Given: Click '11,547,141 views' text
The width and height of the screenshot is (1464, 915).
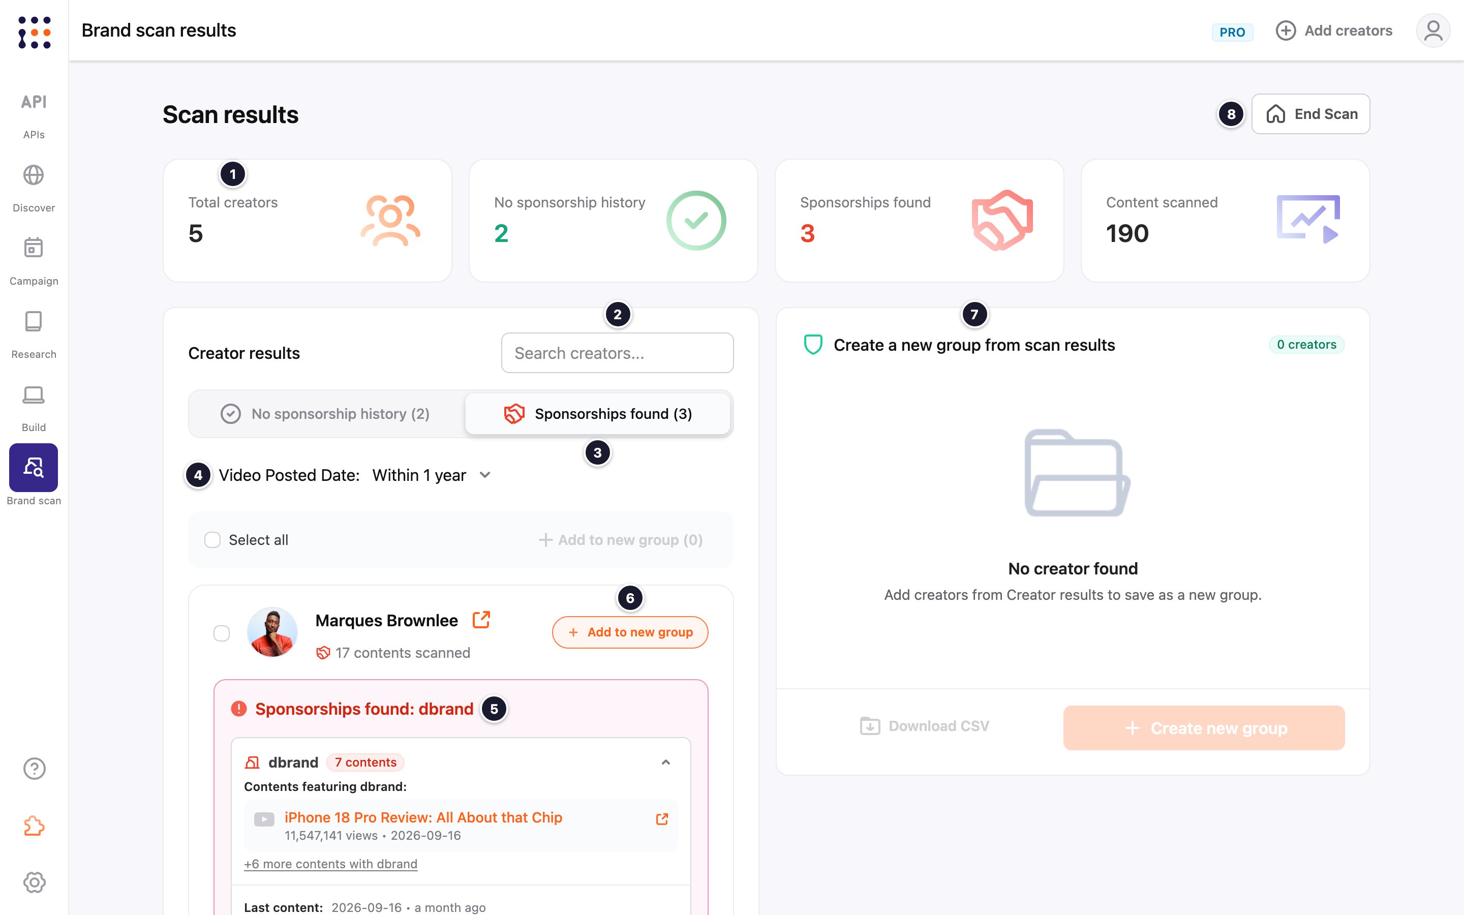Looking at the screenshot, I should [x=331, y=836].
